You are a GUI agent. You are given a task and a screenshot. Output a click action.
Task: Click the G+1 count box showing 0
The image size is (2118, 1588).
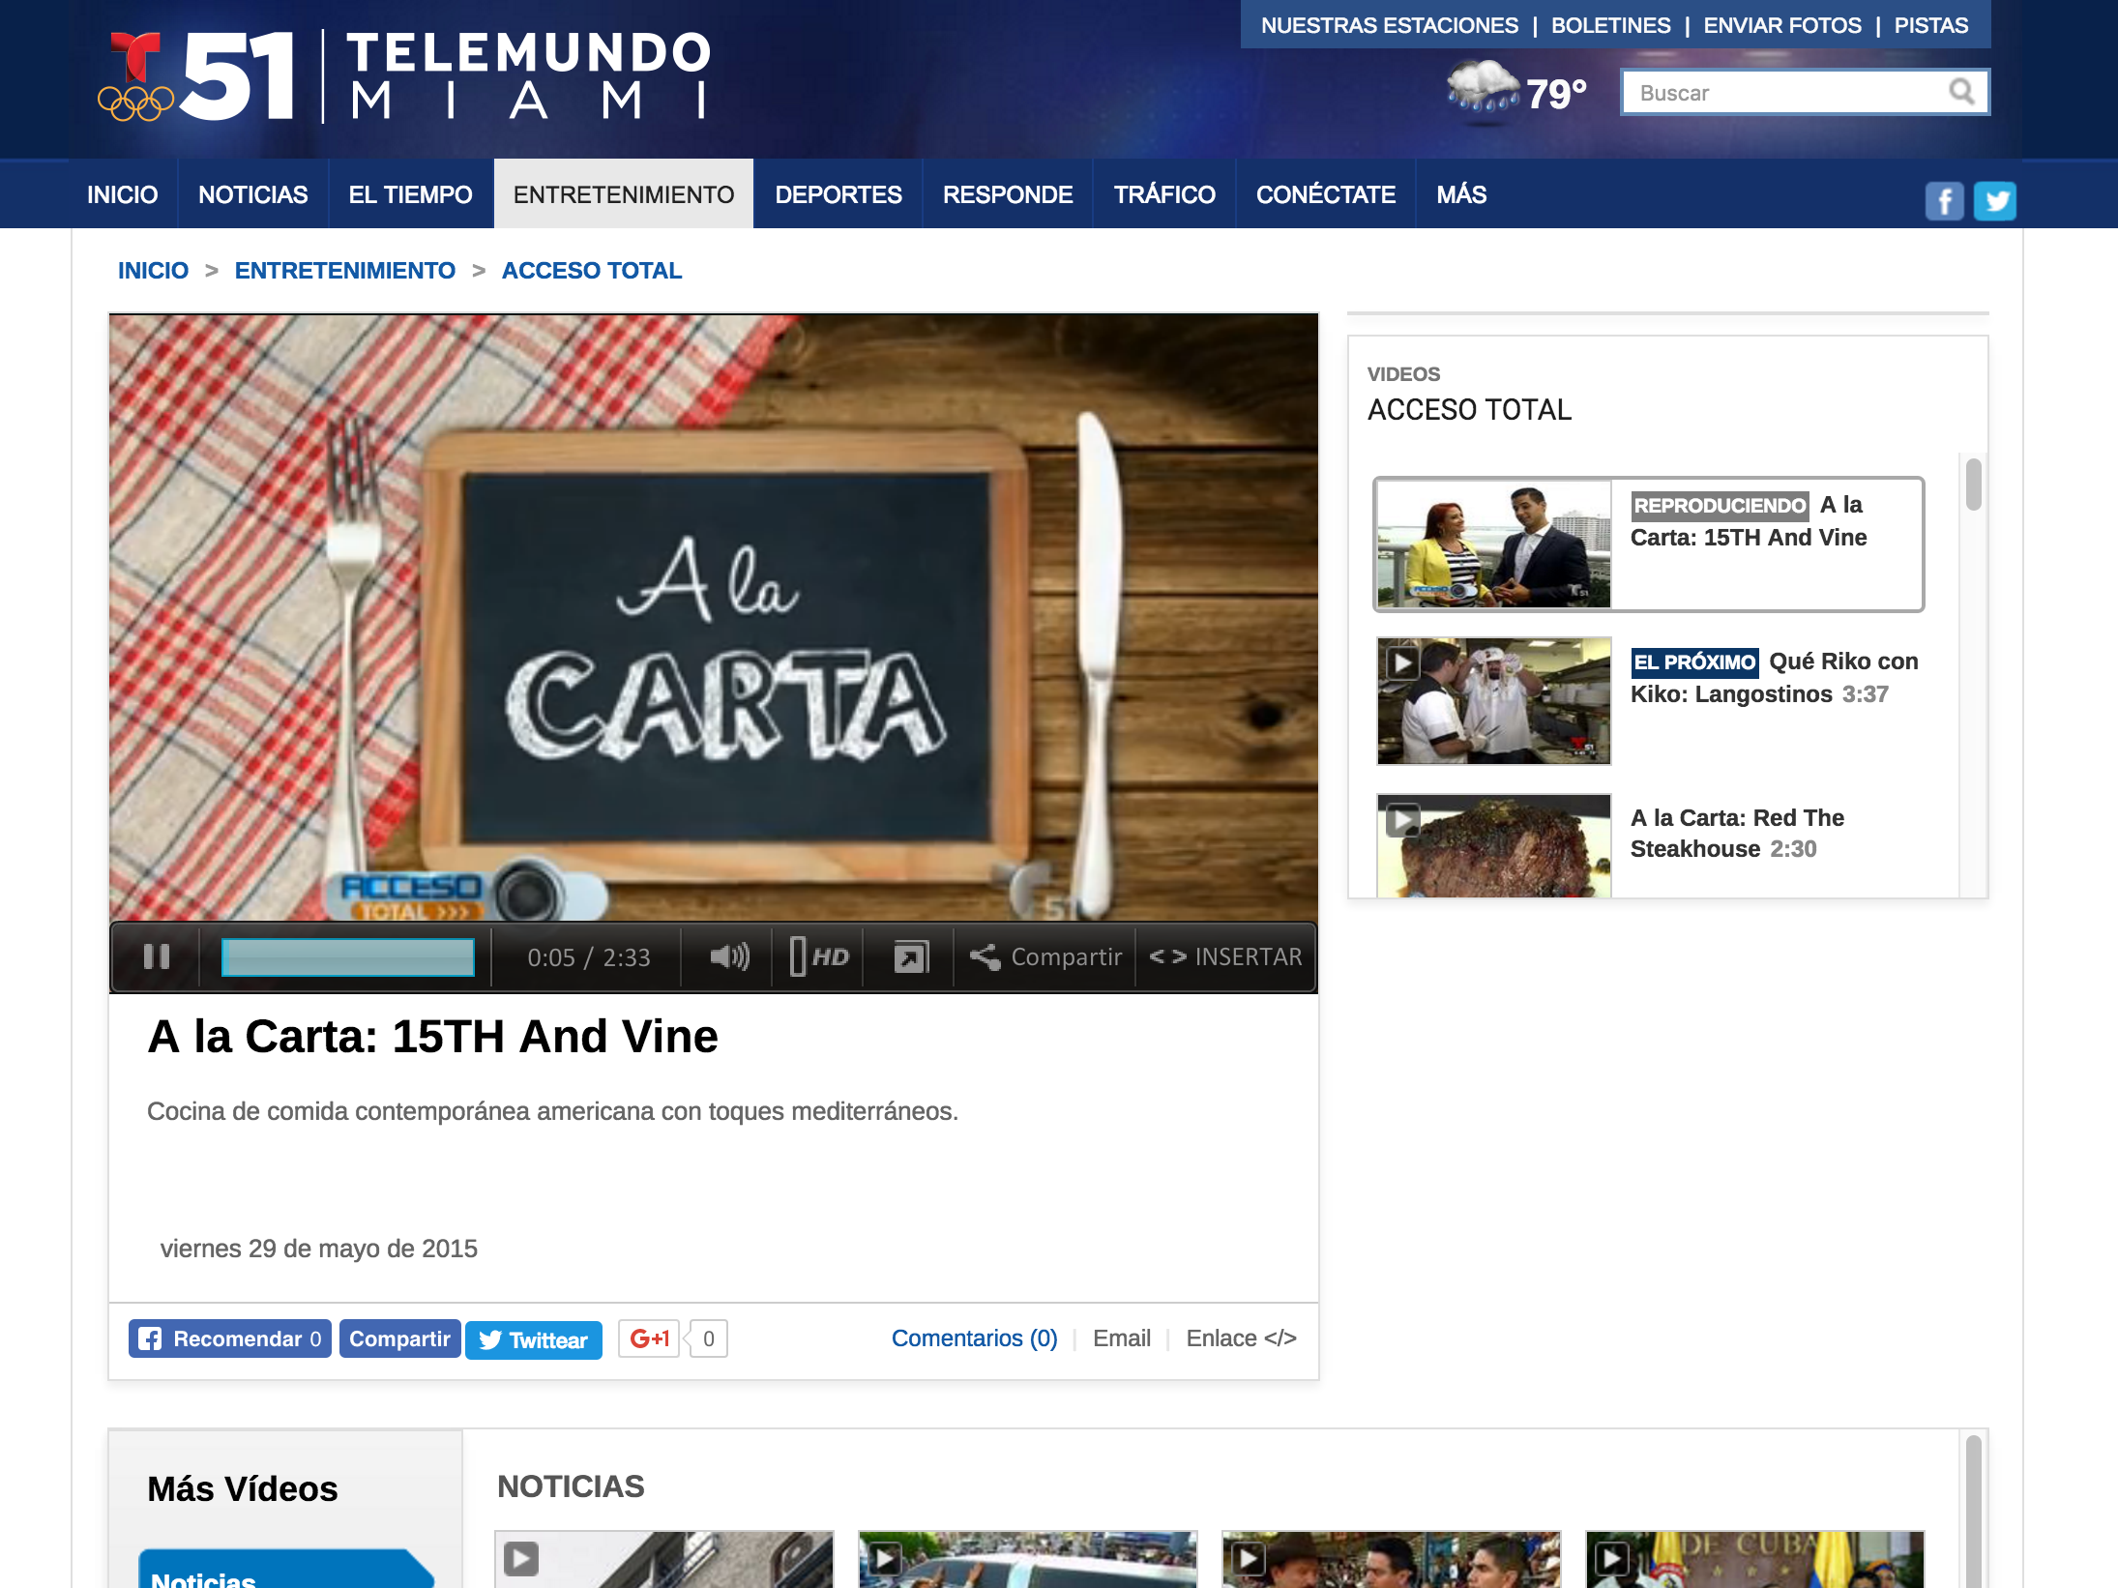click(x=709, y=1338)
